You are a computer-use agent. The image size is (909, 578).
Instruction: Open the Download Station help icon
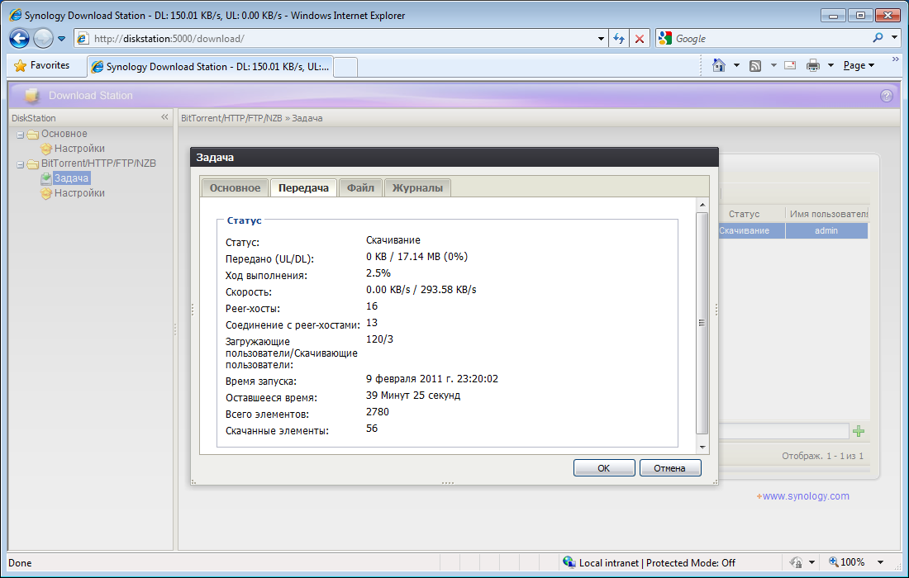point(887,96)
